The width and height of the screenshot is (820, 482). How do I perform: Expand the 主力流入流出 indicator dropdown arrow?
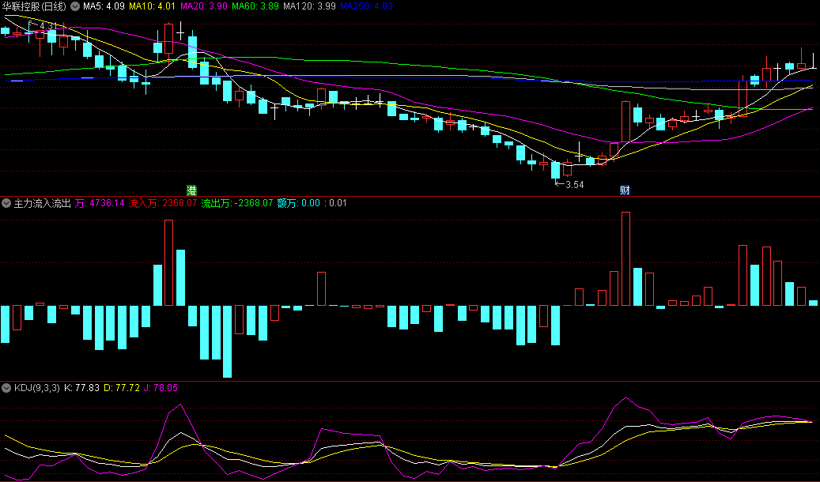6,203
